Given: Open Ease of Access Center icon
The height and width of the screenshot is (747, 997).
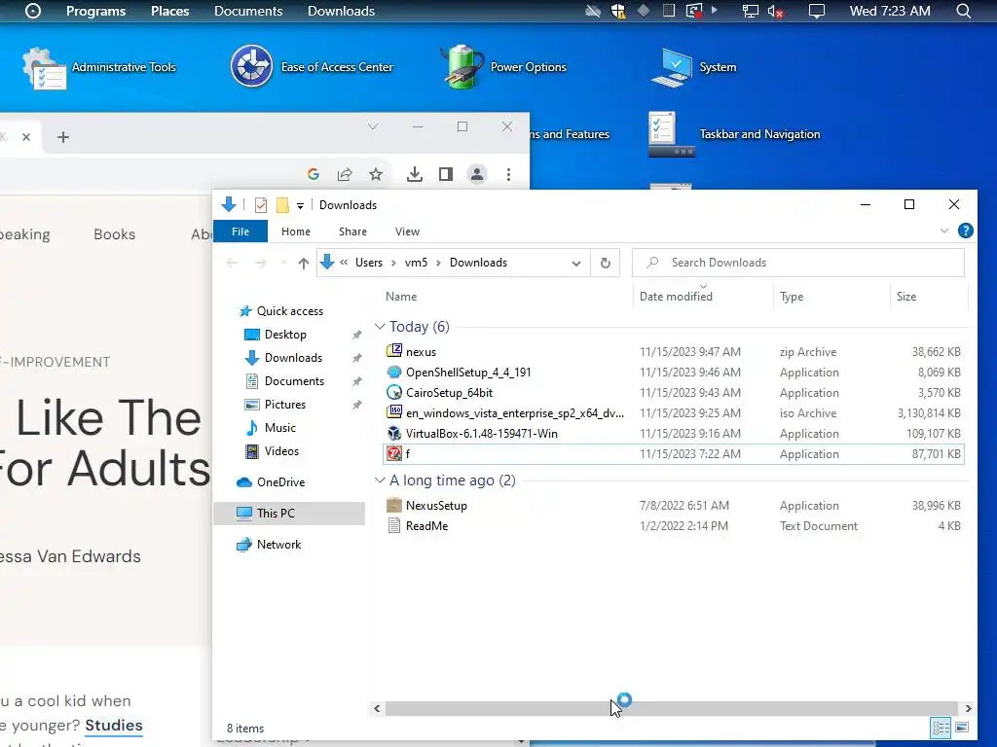Looking at the screenshot, I should coord(252,66).
